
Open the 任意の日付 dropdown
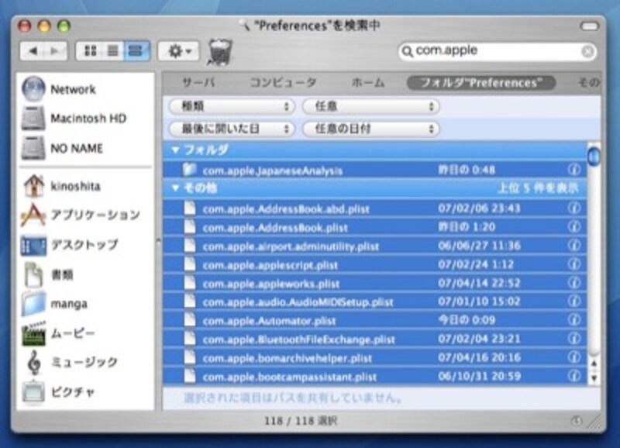tap(371, 129)
